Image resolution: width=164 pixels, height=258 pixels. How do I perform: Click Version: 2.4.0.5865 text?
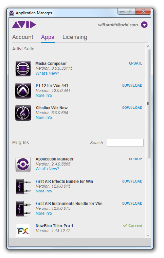53,164
